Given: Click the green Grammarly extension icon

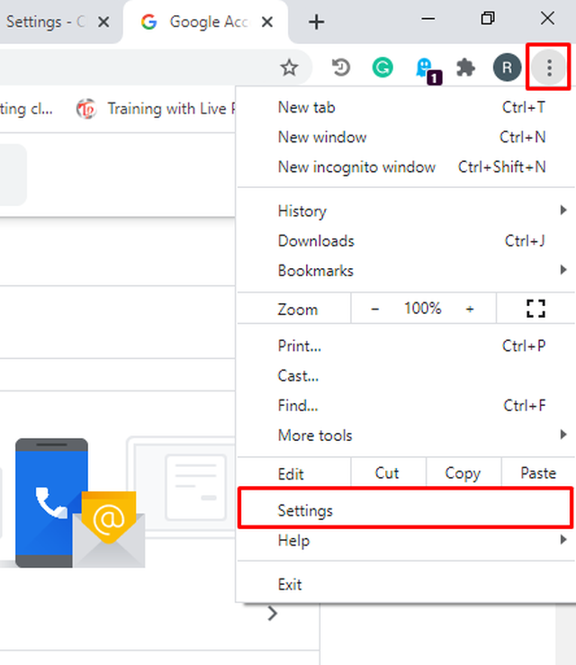Looking at the screenshot, I should click(382, 67).
